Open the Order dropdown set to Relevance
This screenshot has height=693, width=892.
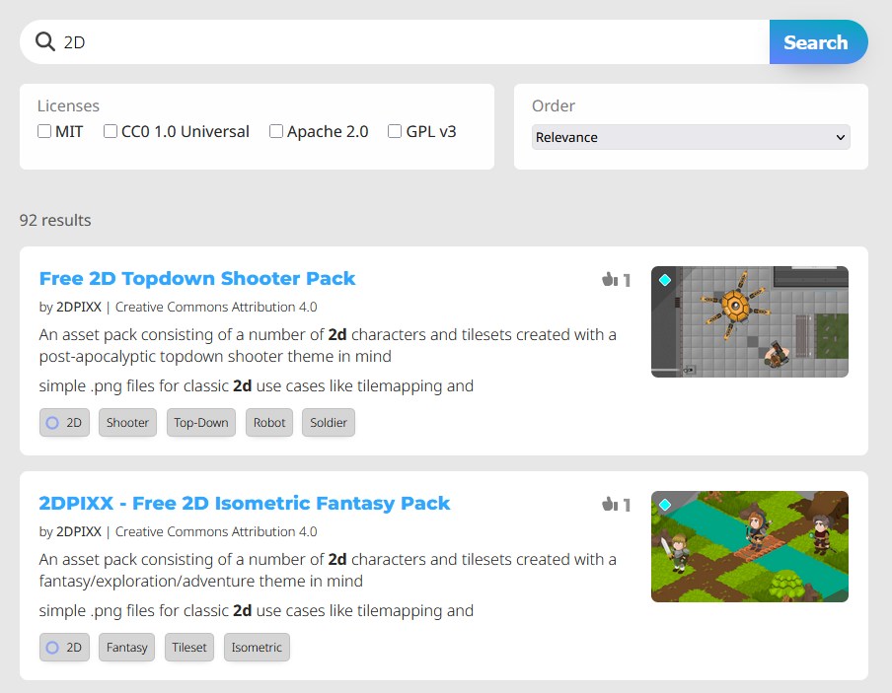[x=691, y=137]
